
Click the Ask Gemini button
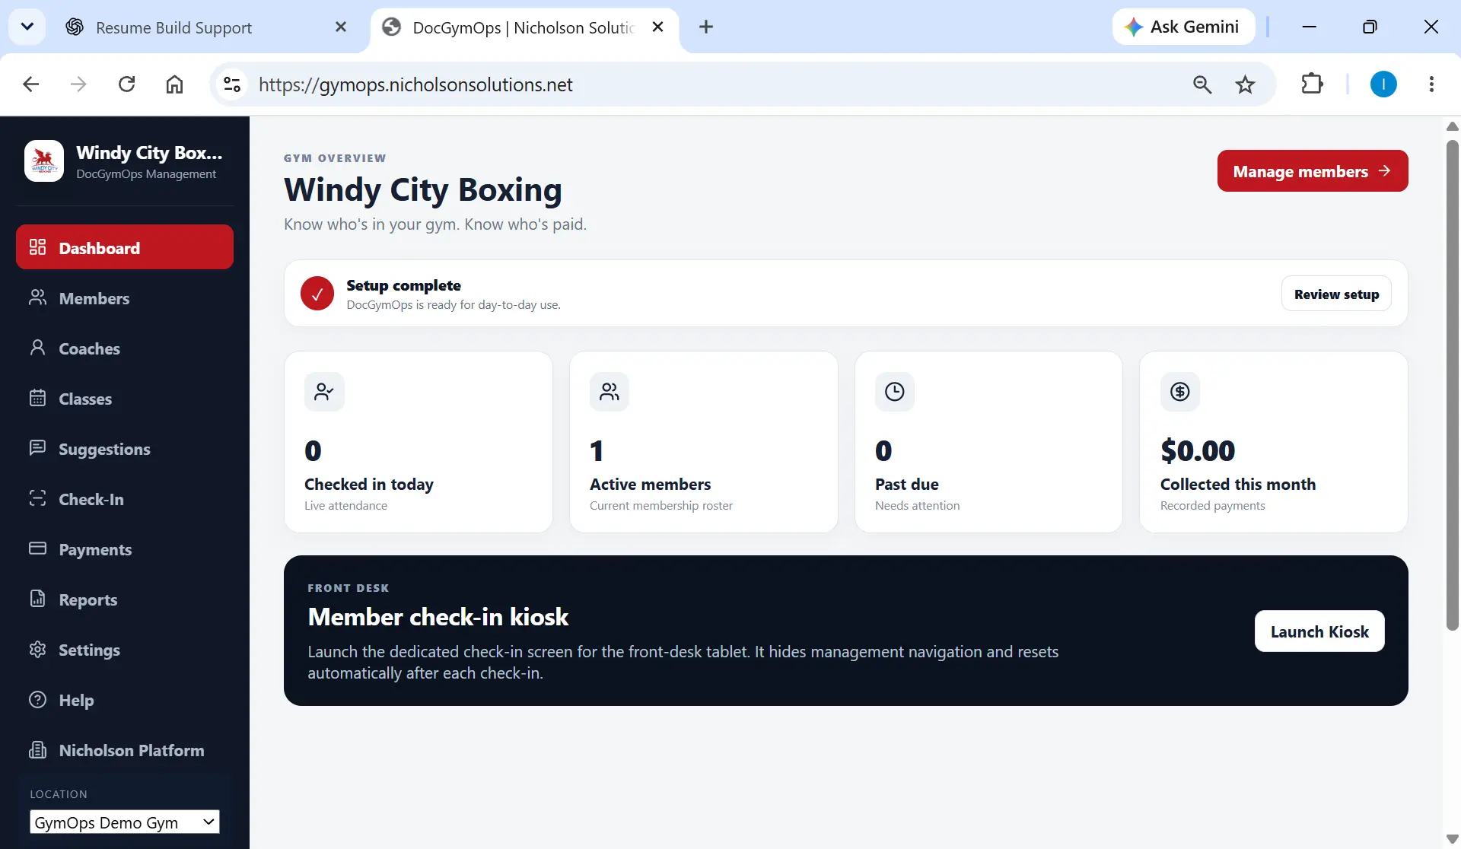click(1183, 27)
